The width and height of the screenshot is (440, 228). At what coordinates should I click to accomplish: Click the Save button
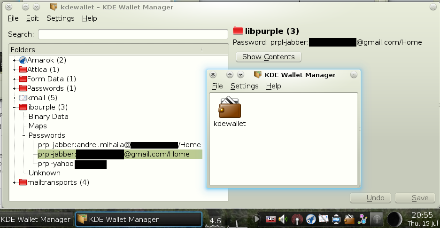pyautogui.click(x=416, y=197)
